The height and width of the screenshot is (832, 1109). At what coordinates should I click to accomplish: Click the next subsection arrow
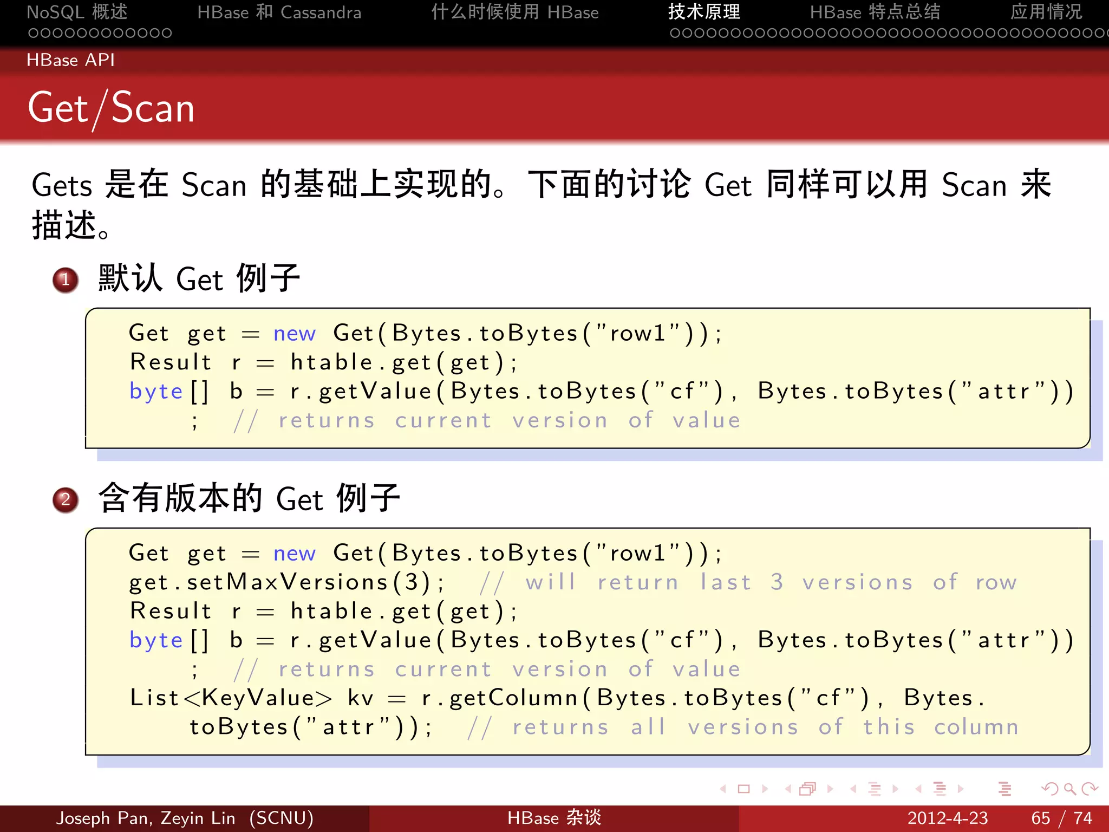(x=896, y=789)
